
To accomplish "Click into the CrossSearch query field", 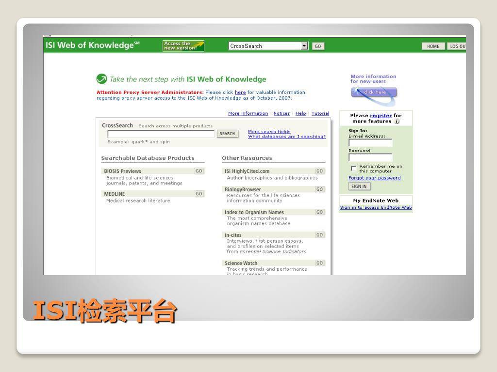I will click(x=161, y=134).
